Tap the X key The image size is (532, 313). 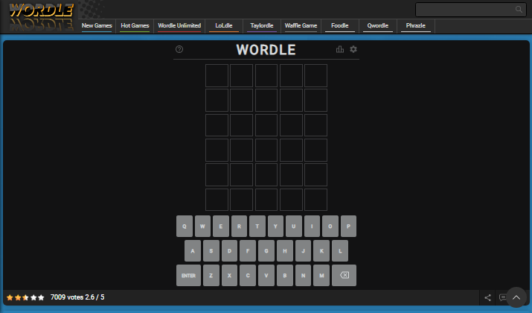tap(229, 275)
